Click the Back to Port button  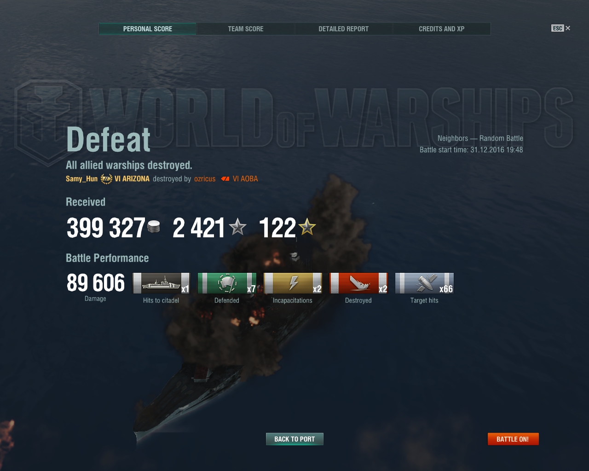tap(294, 439)
